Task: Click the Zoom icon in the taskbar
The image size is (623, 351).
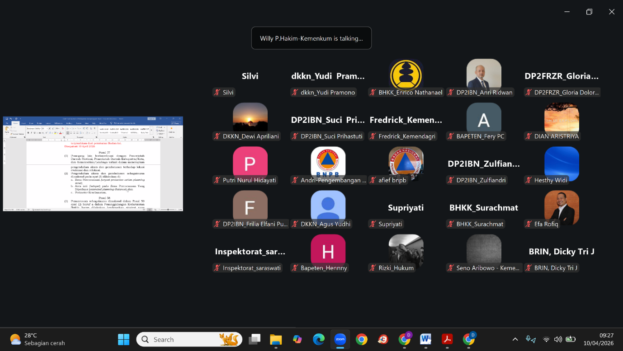Action: click(340, 339)
